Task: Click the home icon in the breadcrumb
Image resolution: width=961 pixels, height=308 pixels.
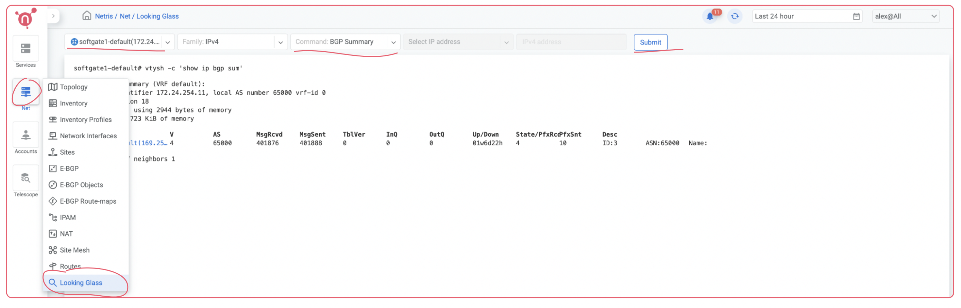Action: click(x=87, y=16)
